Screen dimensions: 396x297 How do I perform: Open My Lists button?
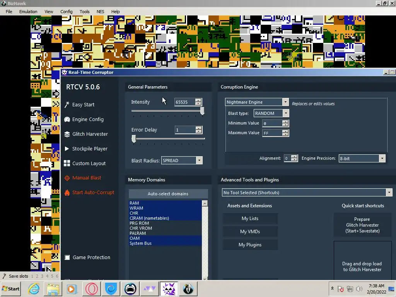click(250, 218)
